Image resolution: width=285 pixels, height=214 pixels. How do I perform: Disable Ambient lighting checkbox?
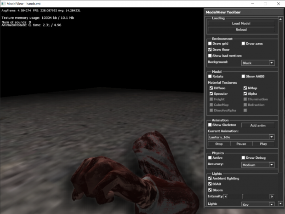[210, 179]
